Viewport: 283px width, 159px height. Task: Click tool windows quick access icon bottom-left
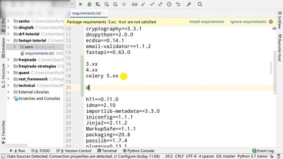pos(3,156)
